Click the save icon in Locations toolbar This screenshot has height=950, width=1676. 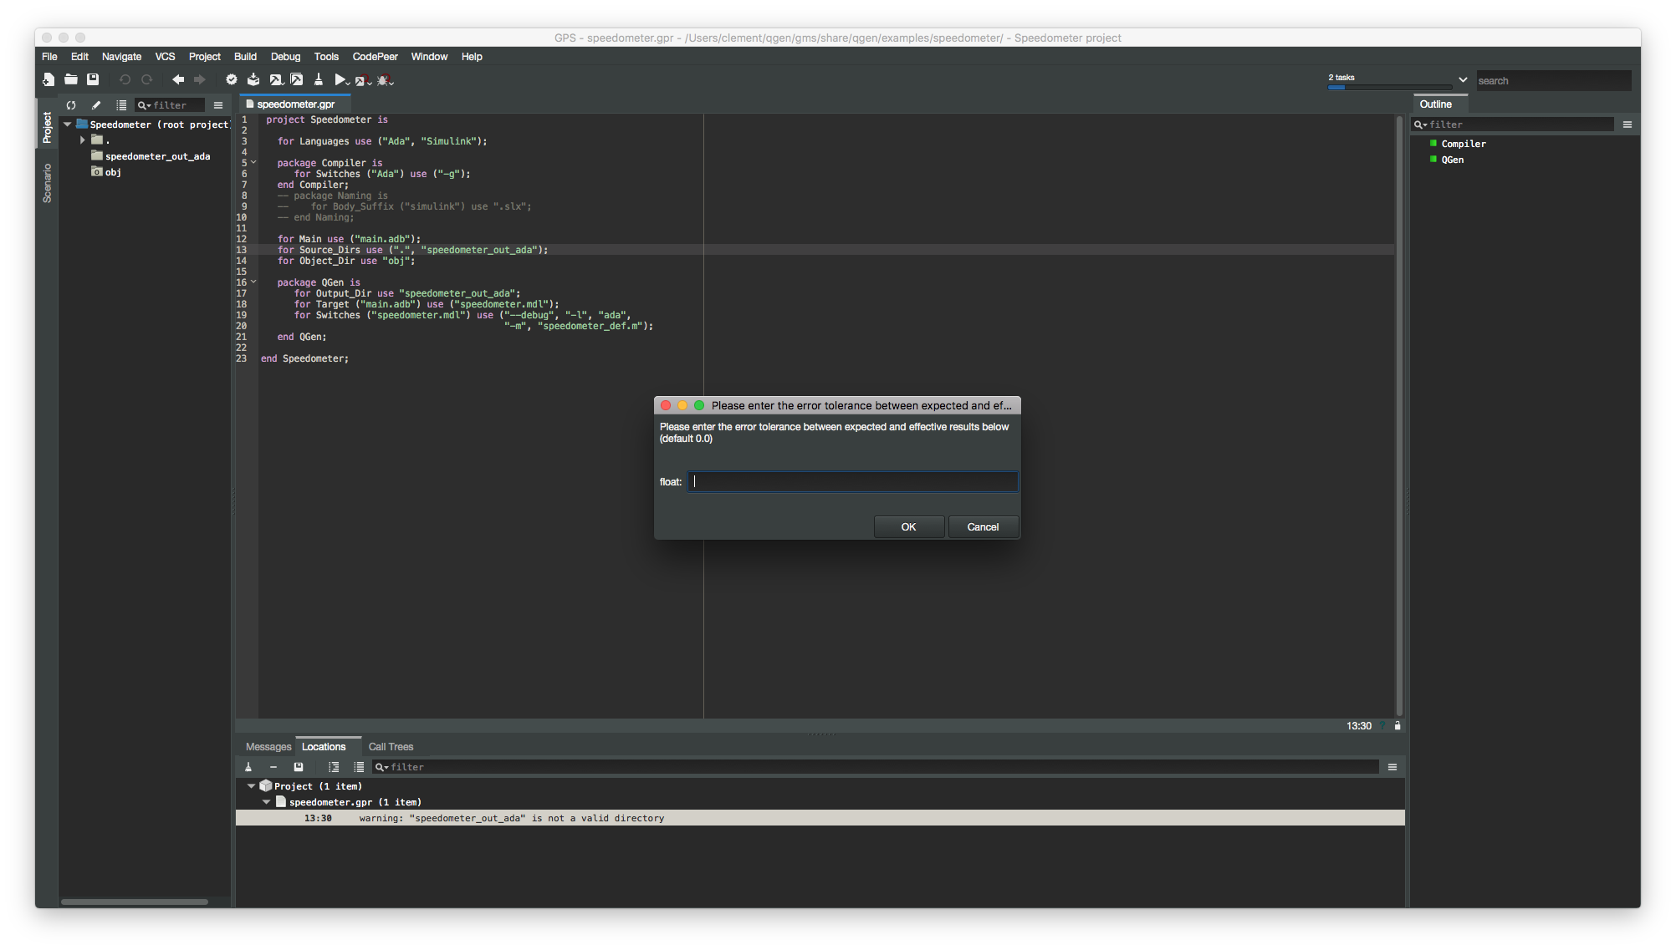(x=299, y=767)
